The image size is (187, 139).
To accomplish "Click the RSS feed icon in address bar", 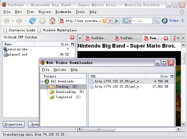I will (x=104, y=21).
